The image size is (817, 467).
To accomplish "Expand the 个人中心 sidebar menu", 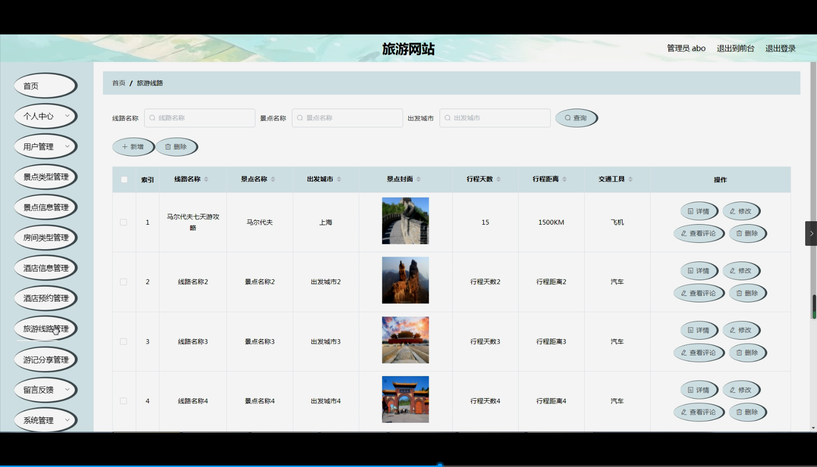I will [x=45, y=117].
